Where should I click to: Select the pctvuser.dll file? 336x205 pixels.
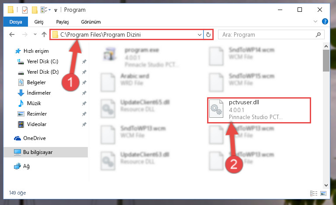tap(259, 110)
